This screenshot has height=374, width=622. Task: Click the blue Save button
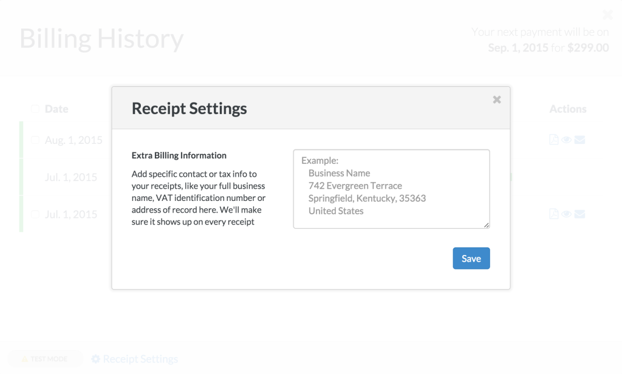coord(471,258)
